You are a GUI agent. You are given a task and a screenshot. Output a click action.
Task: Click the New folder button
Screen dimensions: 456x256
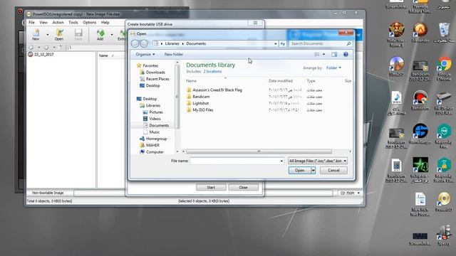174,54
